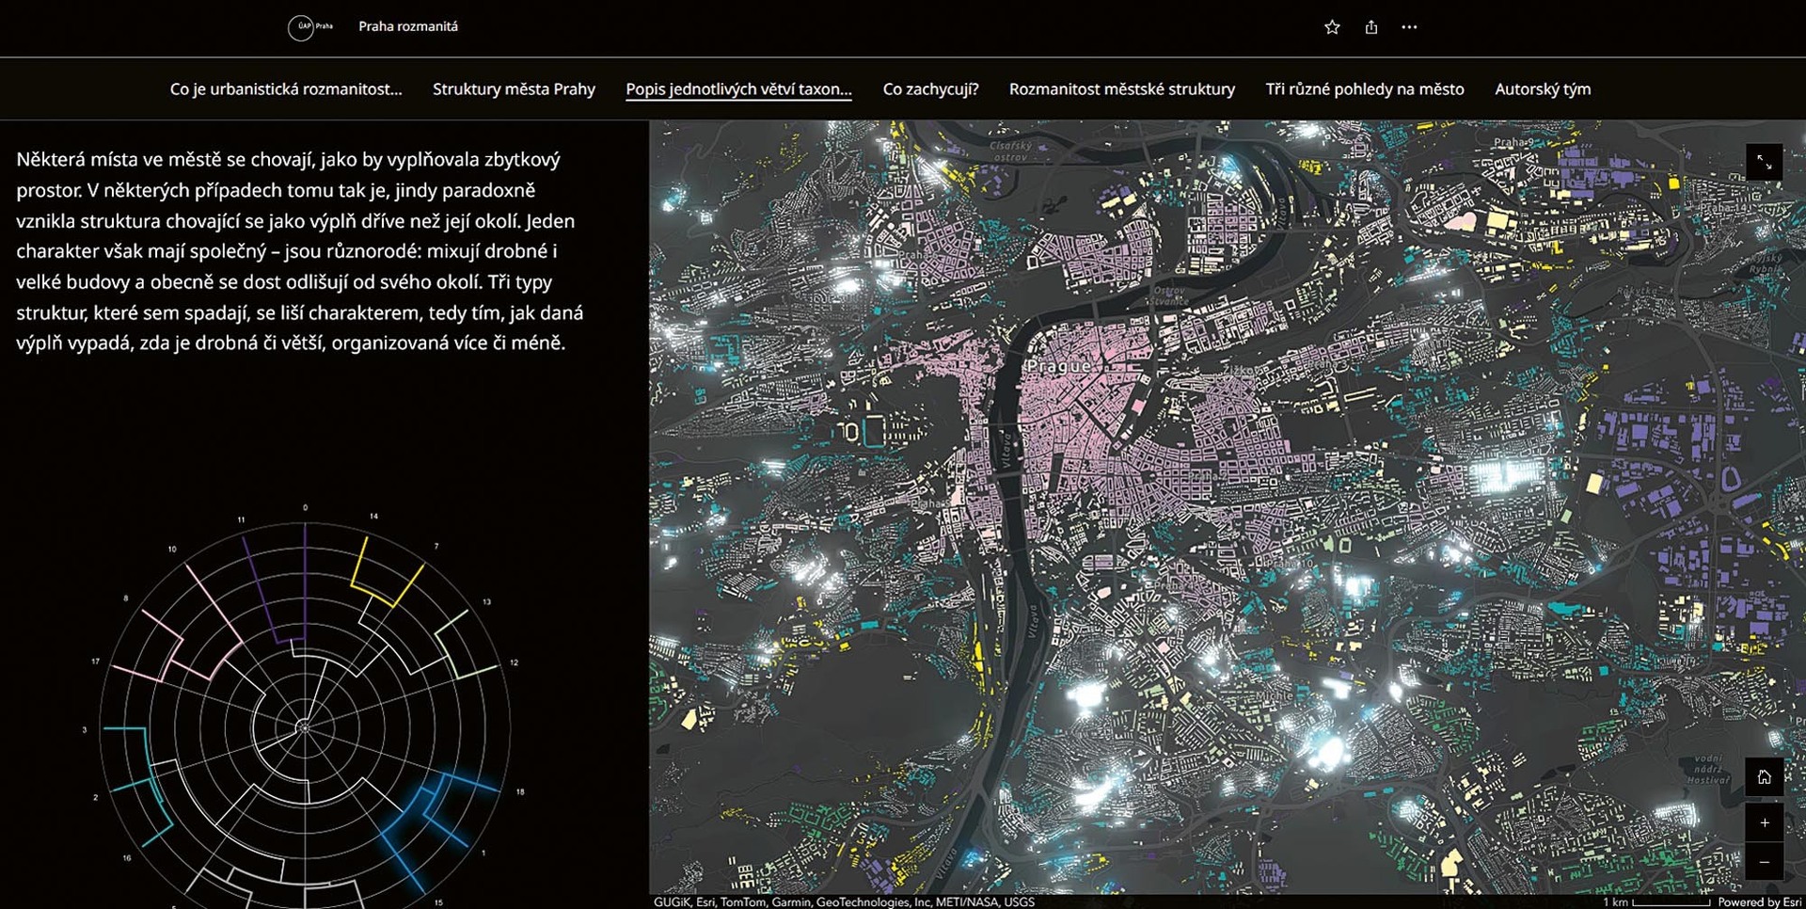1806x909 pixels.
Task: Go to 'Struktury města Prahy' tab
Action: (514, 89)
